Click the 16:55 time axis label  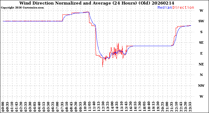pyautogui.click(x=135, y=107)
